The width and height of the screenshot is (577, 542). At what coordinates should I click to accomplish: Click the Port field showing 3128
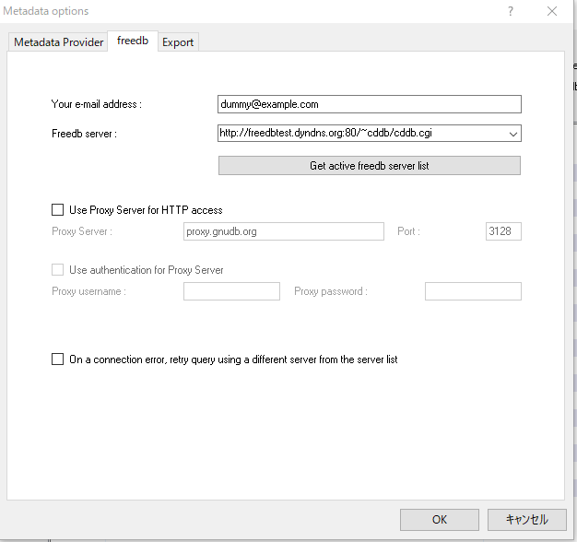pos(503,231)
